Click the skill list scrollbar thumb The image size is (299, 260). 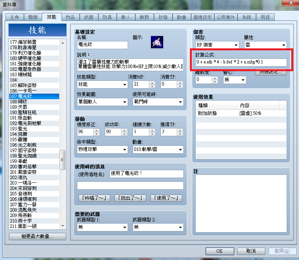click(62, 160)
